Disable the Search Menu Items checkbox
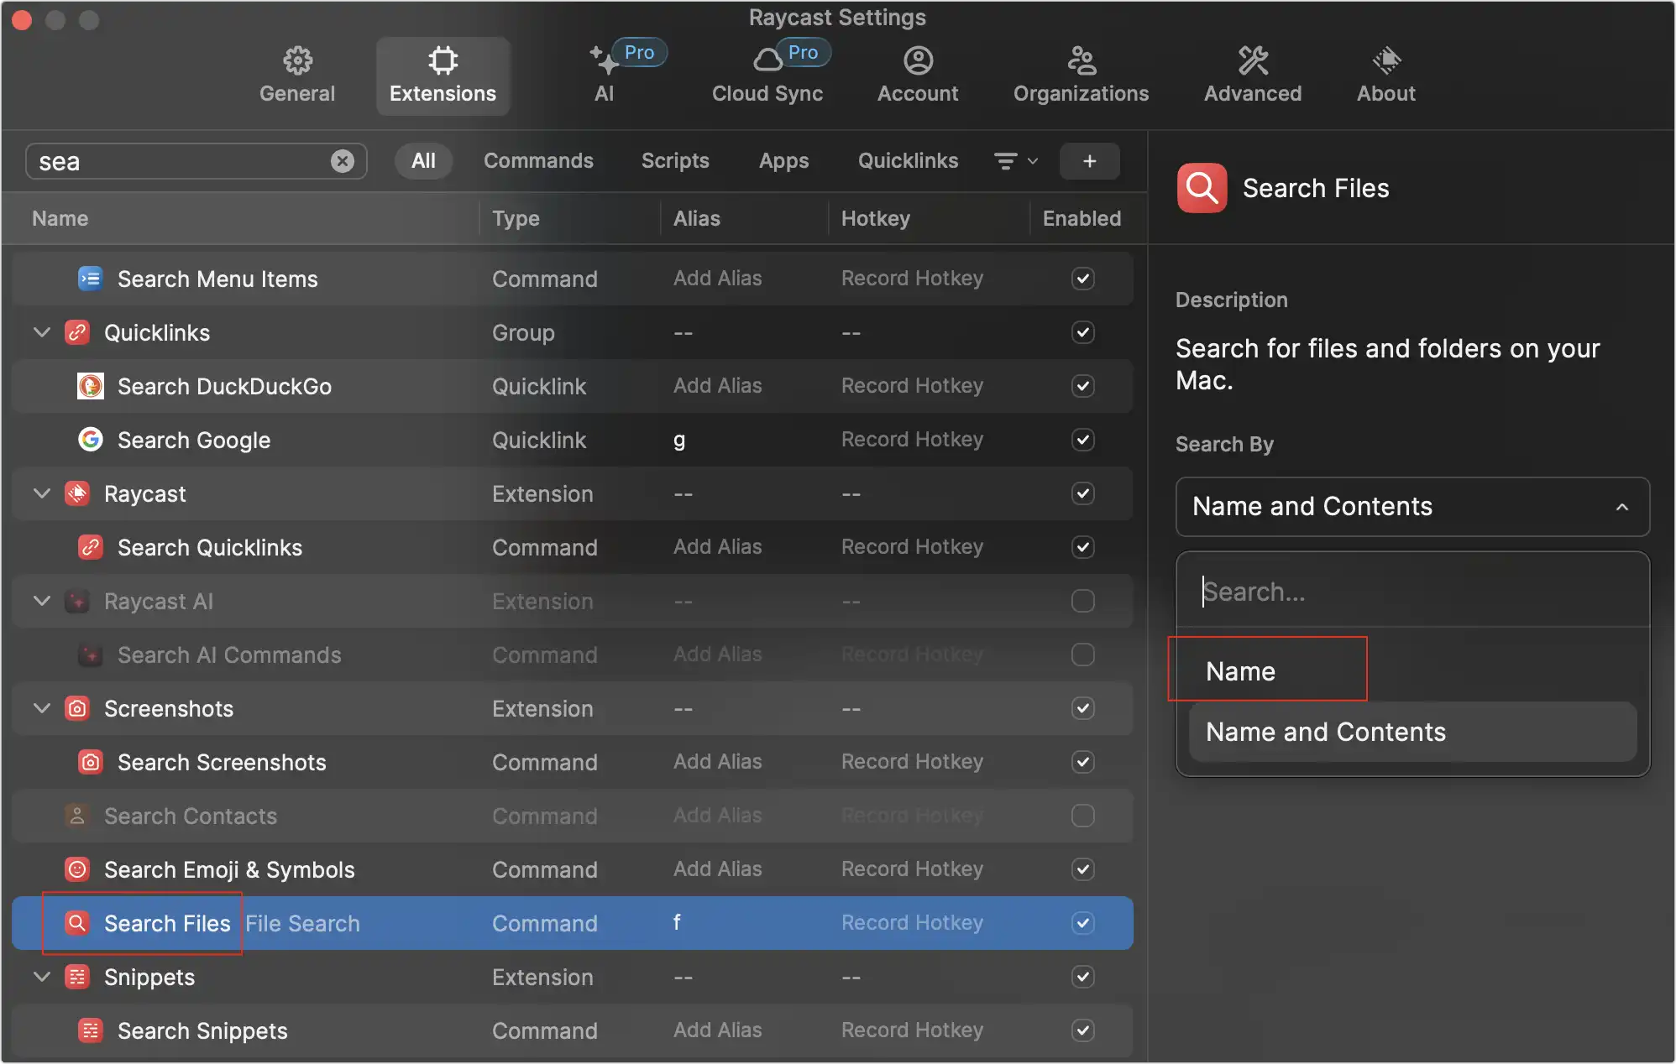The image size is (1676, 1064). (x=1082, y=279)
